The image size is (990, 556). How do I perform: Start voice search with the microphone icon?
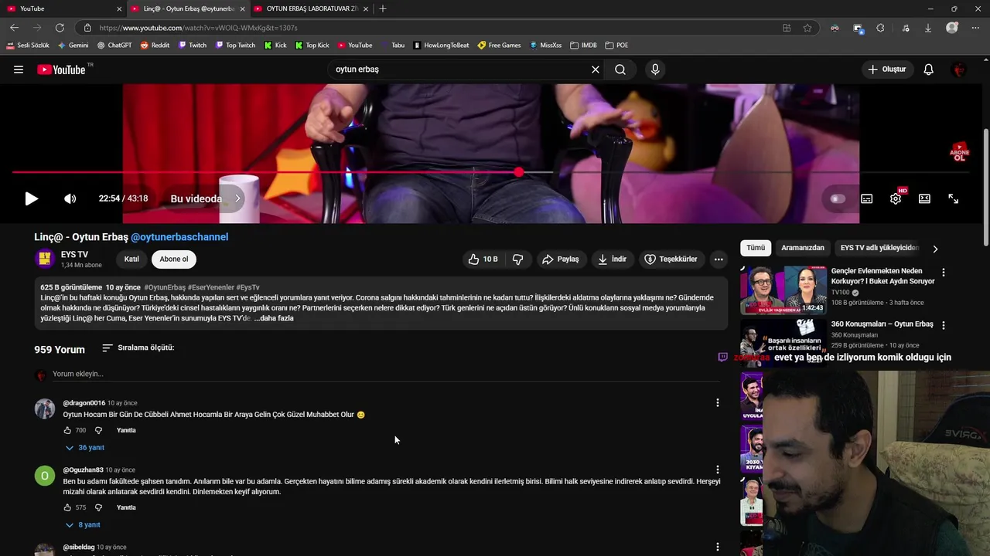tap(655, 69)
